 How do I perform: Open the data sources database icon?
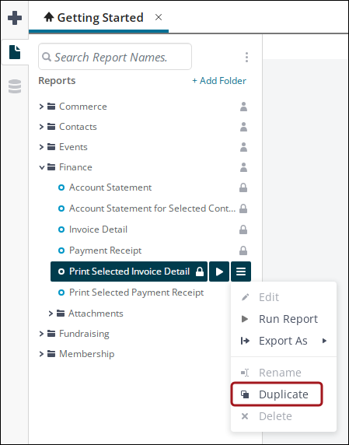click(x=15, y=86)
